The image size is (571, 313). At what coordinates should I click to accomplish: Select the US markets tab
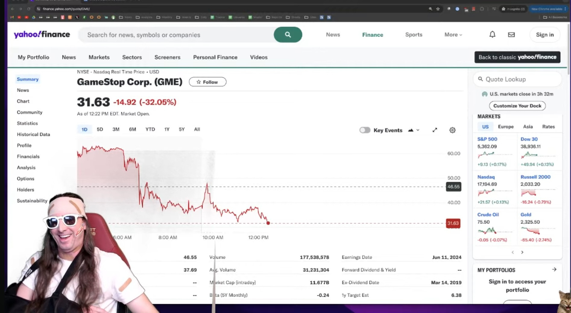click(485, 127)
